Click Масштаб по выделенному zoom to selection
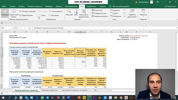This screenshot has height=100, width=178. point(84,13)
